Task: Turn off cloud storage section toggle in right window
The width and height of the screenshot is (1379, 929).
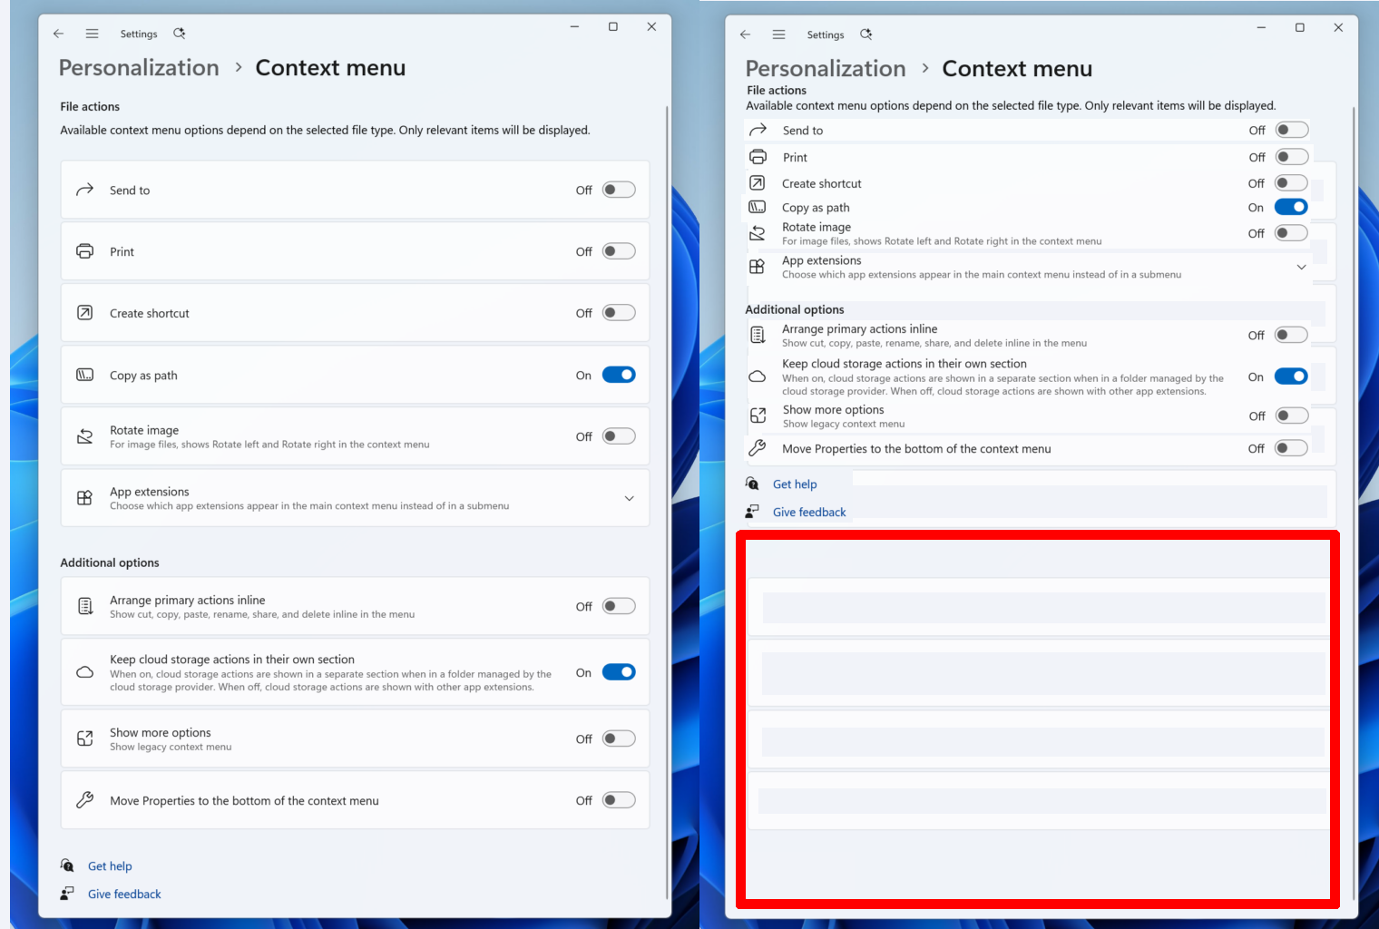Action: [1291, 376]
